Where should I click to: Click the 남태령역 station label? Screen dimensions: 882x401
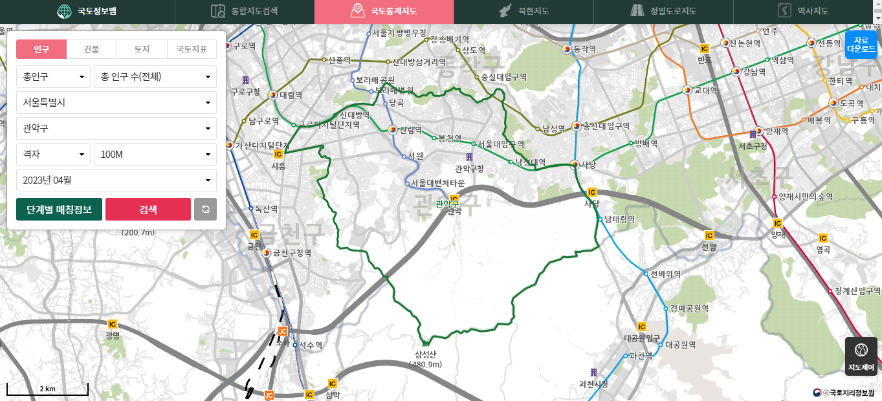pos(620,219)
